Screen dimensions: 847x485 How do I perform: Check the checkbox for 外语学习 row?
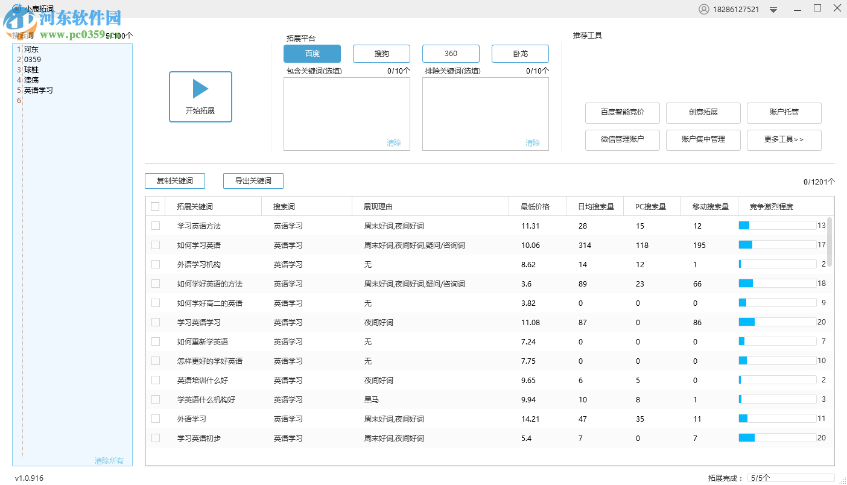pos(155,419)
